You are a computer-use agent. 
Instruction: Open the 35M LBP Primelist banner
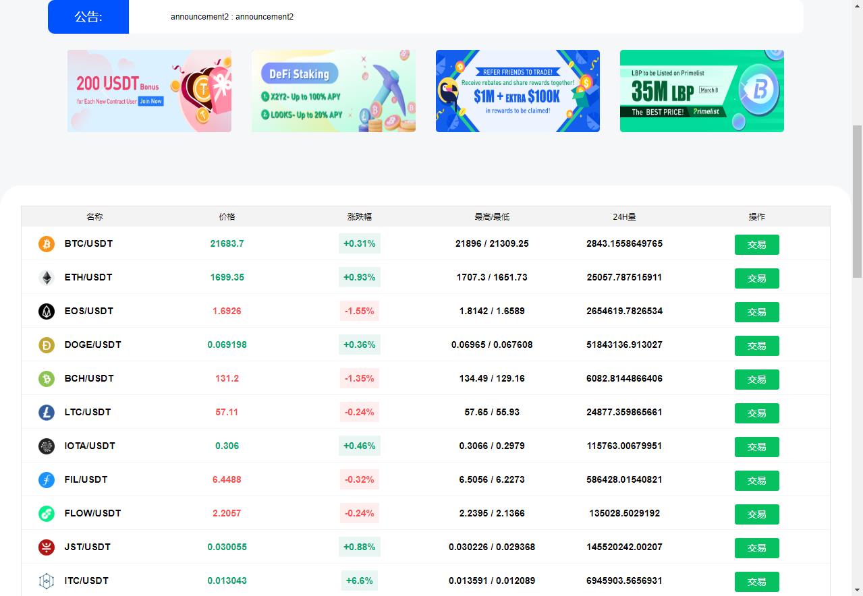coord(702,91)
